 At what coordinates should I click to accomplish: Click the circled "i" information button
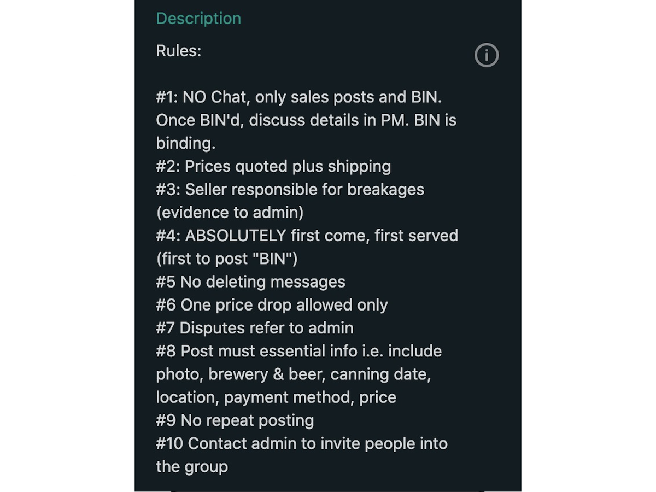[x=487, y=55]
